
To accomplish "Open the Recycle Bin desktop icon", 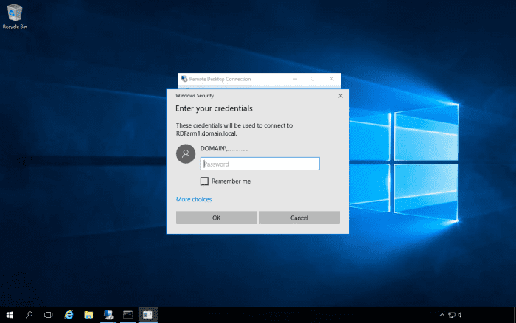I will click(15, 16).
